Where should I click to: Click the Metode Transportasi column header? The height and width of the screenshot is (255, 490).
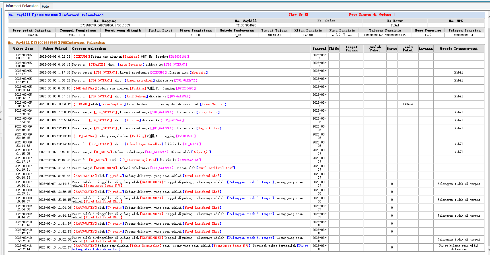pyautogui.click(x=458, y=49)
